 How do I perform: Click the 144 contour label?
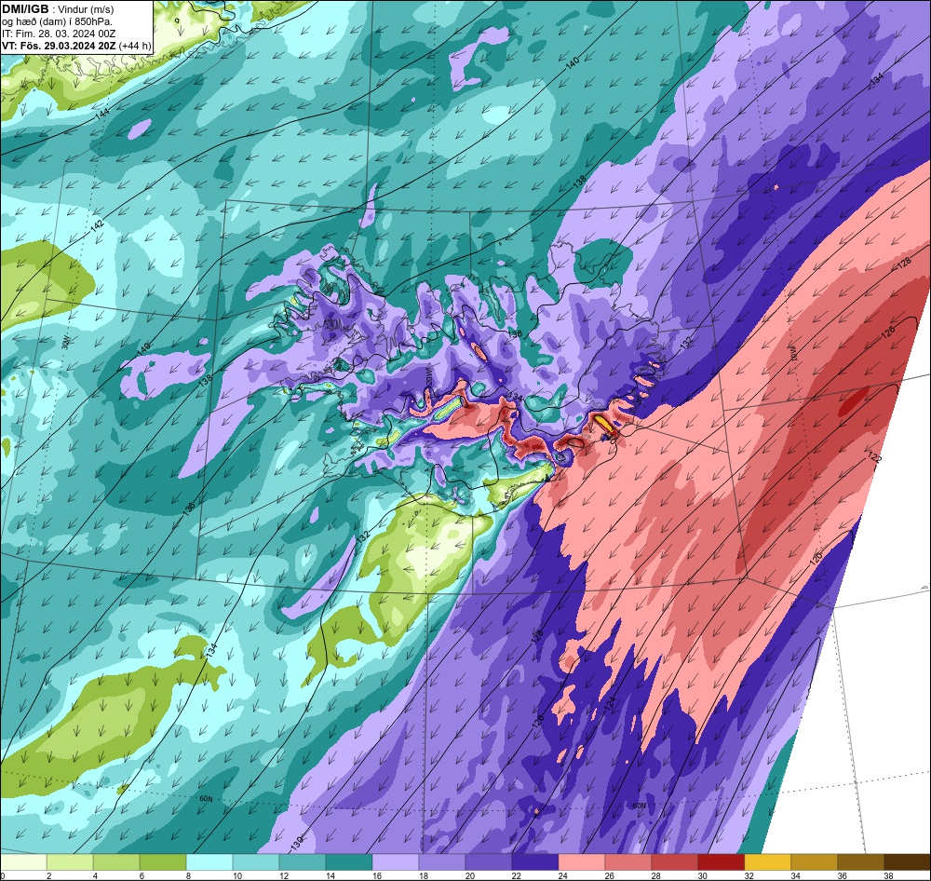(101, 113)
